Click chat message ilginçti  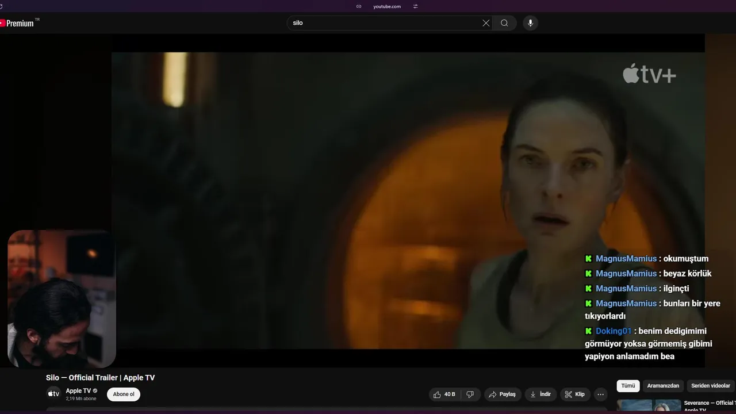676,289
